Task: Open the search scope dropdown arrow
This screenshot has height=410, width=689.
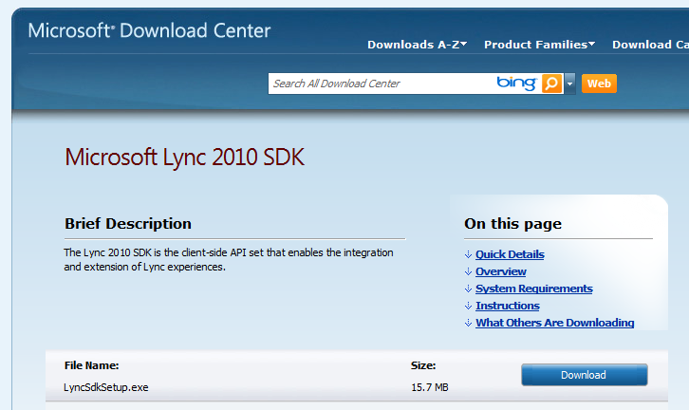Action: [x=569, y=84]
